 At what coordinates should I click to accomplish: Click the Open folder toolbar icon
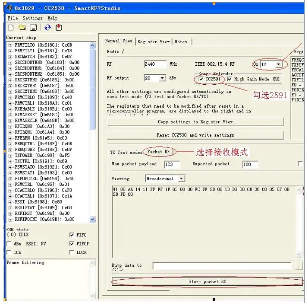[22, 28]
